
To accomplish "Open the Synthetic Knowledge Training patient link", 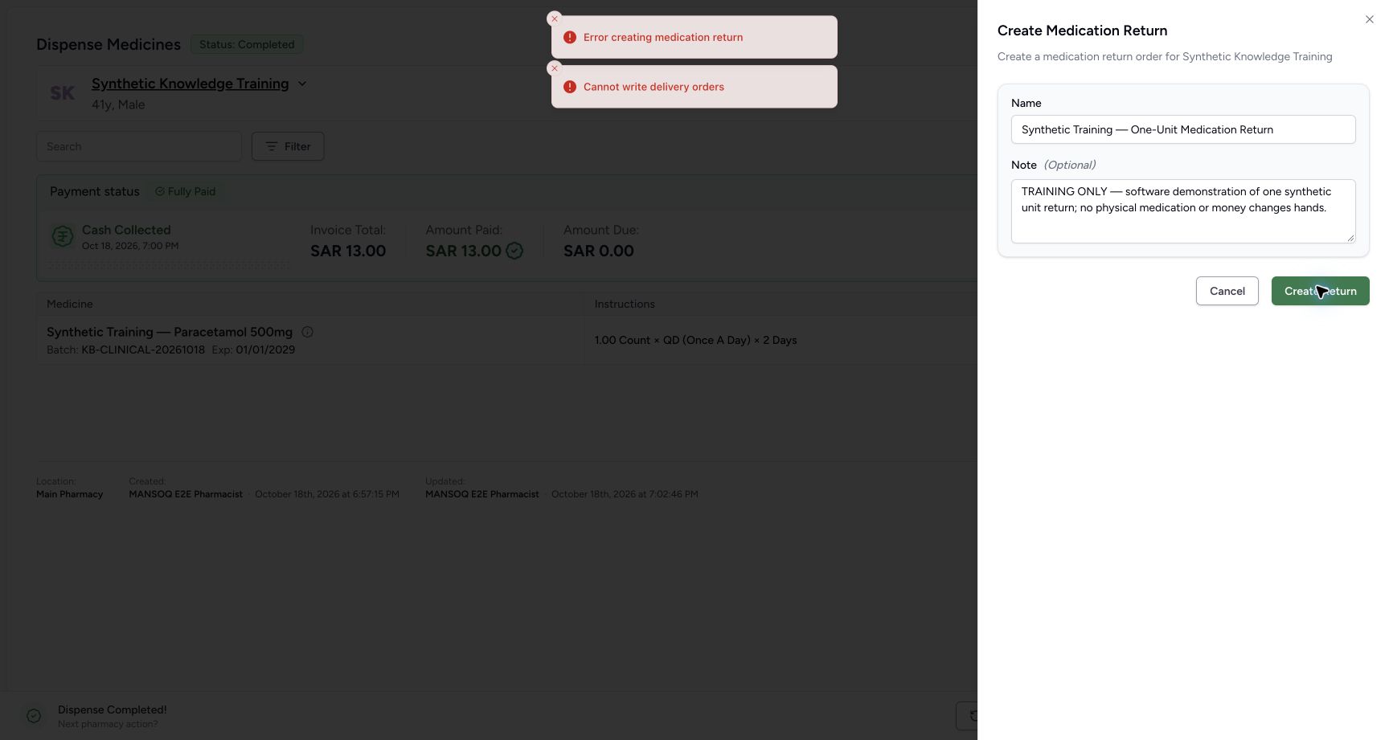I will 190,84.
